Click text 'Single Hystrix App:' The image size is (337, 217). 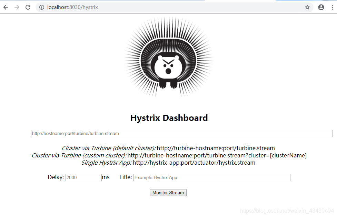coord(106,163)
